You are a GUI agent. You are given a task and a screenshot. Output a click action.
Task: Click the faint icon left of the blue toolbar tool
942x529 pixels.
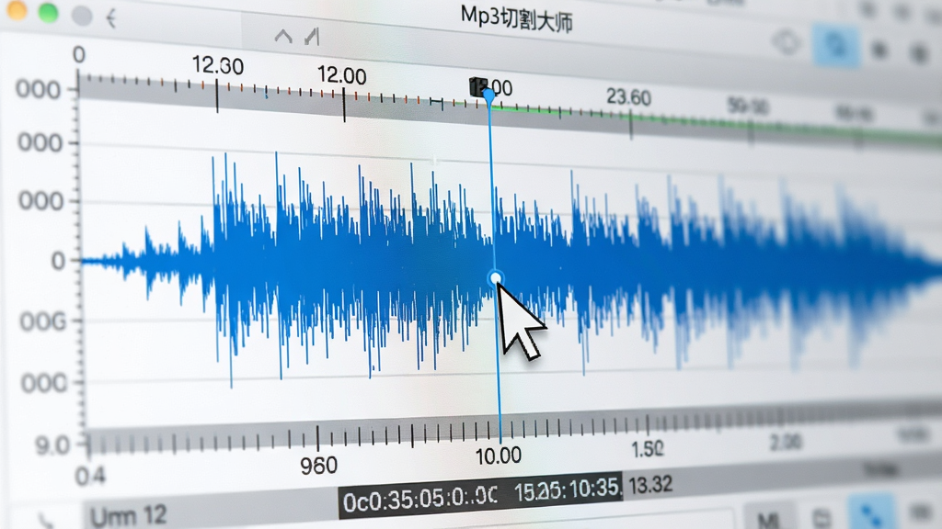pyautogui.click(x=787, y=42)
